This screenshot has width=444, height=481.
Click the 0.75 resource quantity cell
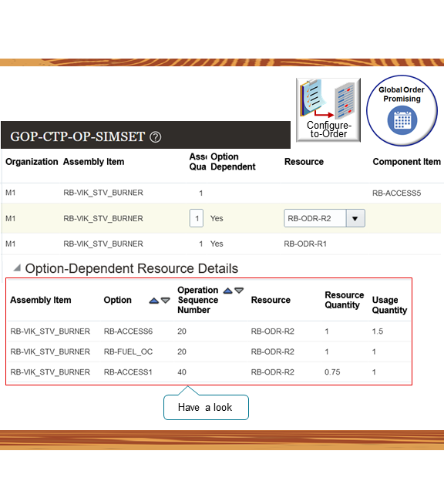[x=332, y=372]
